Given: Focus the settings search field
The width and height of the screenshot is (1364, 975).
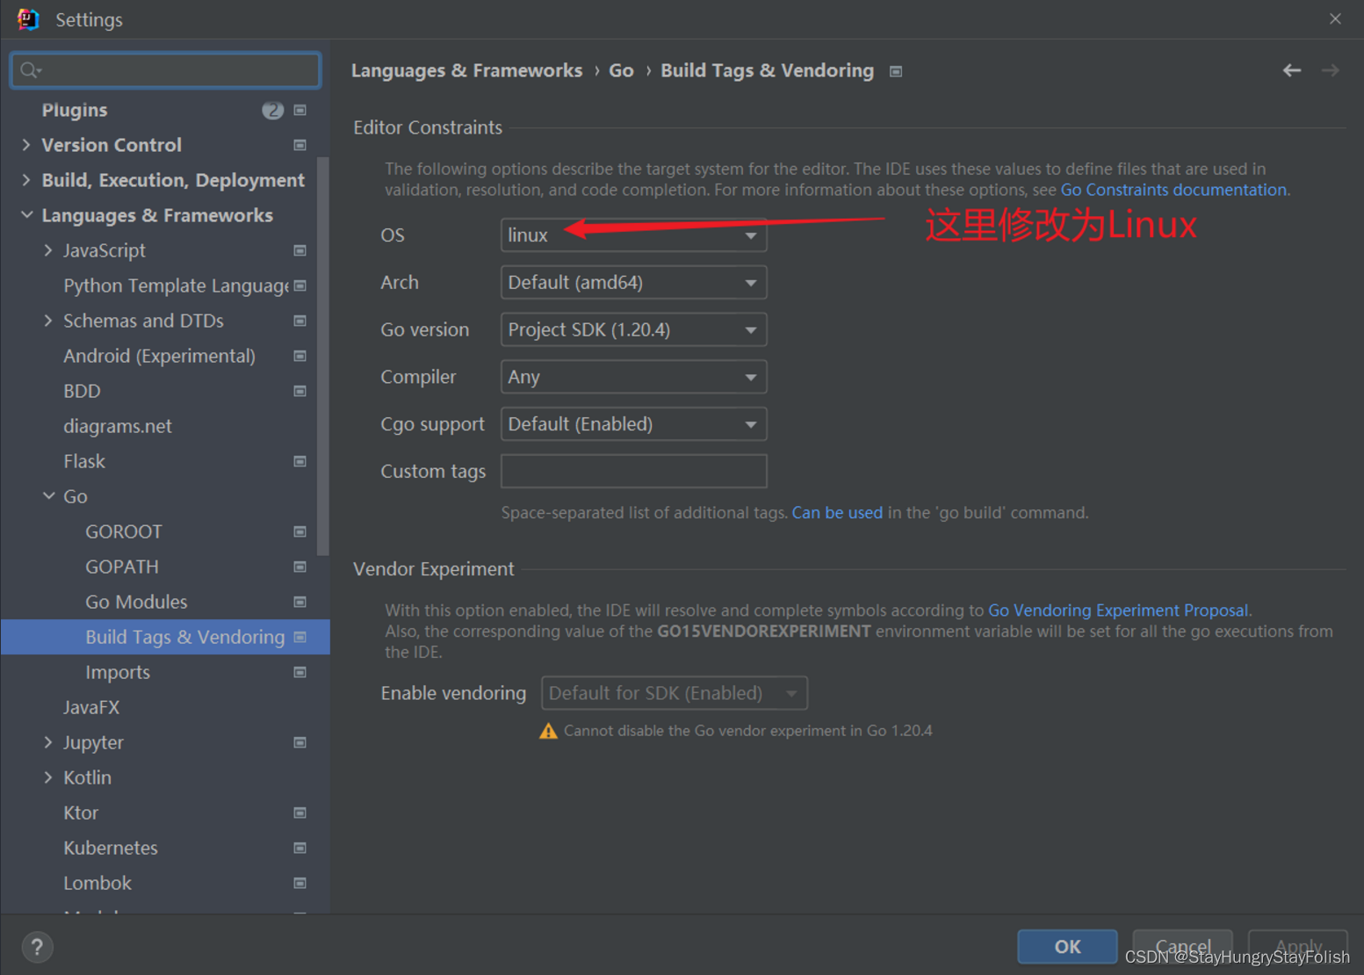Looking at the screenshot, I should pos(166,70).
